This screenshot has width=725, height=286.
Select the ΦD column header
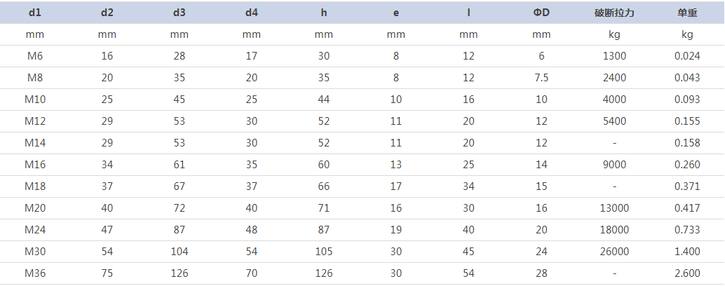pos(541,13)
